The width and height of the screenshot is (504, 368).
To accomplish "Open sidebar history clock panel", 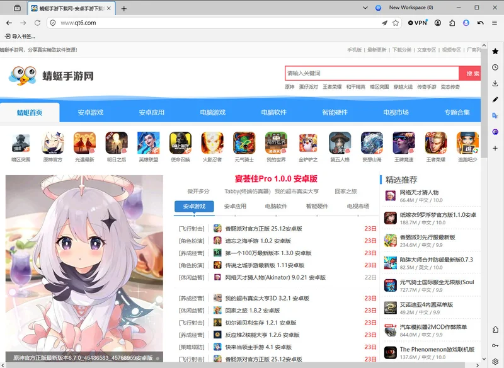I will click(495, 67).
